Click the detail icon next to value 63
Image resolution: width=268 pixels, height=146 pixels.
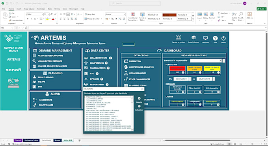pos(183,92)
